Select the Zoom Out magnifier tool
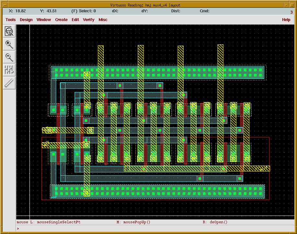Screen dimensions: 297x234 (x=9, y=57)
